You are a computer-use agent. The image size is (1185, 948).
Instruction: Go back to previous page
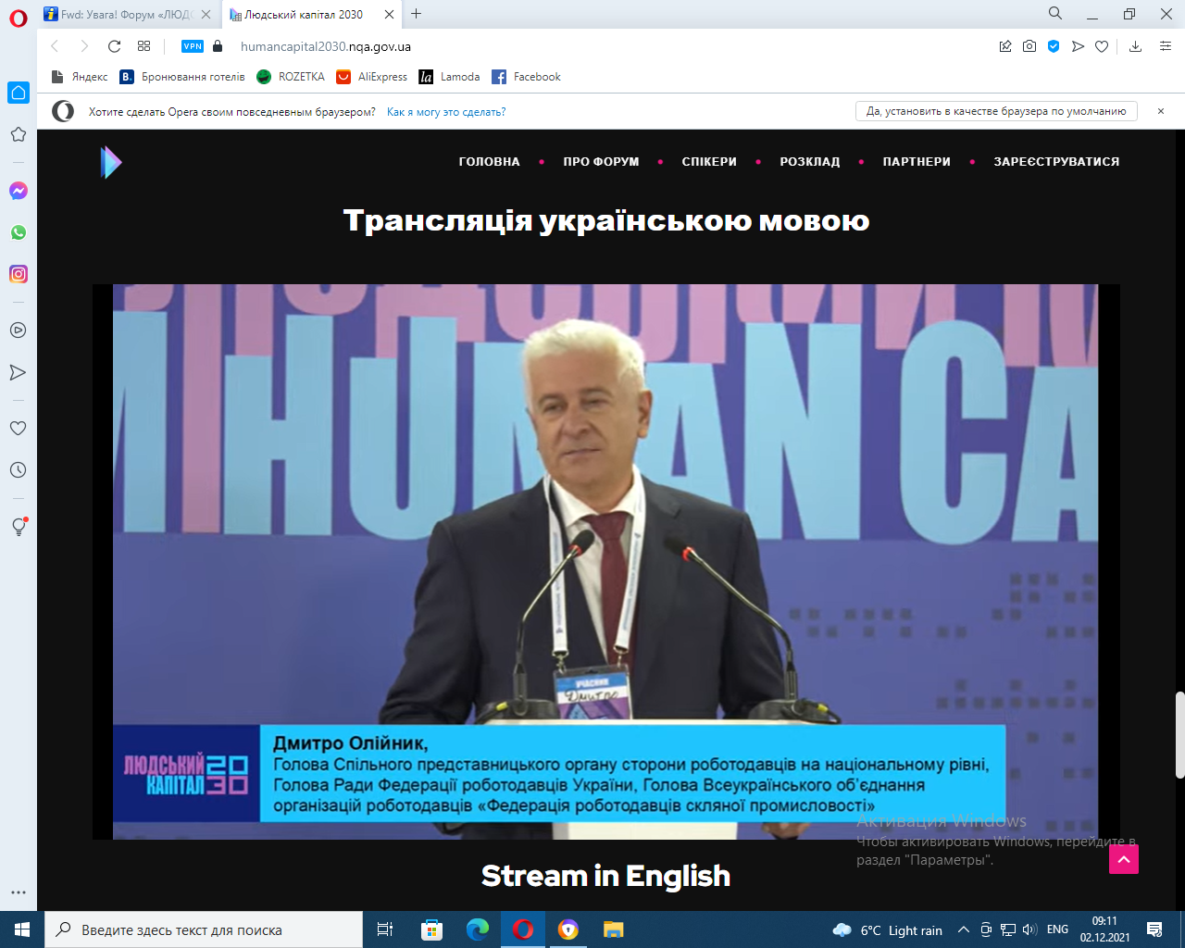coord(55,46)
